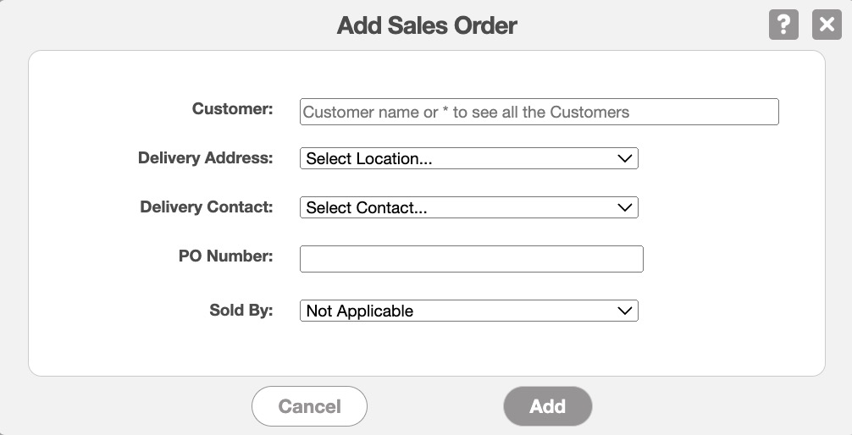852x435 pixels.
Task: Open the Sold By dropdown
Action: [468, 311]
